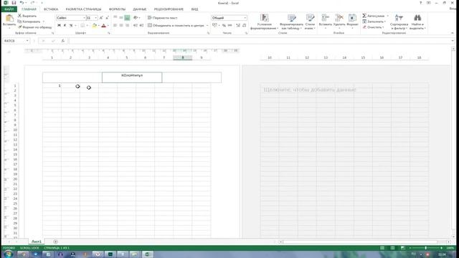Click the zoom slider in the status bar
459x258 pixels.
click(426, 248)
